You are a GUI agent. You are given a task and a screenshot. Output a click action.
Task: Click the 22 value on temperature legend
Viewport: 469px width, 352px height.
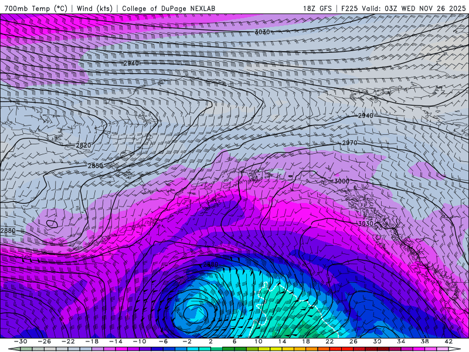(x=329, y=341)
